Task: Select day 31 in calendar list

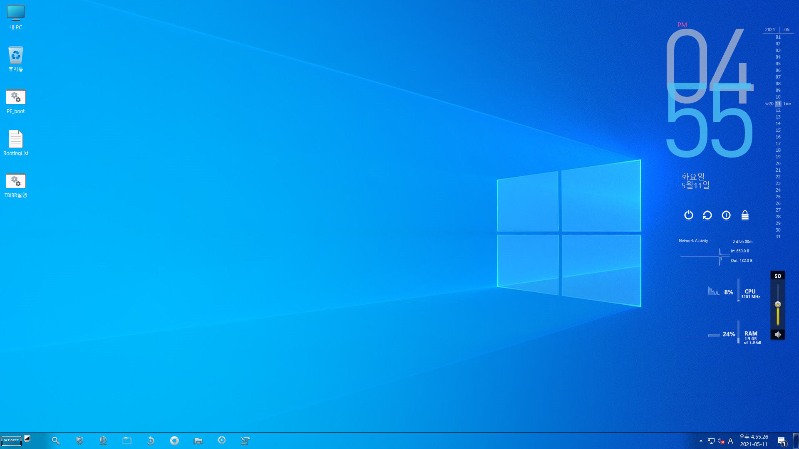Action: tap(778, 237)
